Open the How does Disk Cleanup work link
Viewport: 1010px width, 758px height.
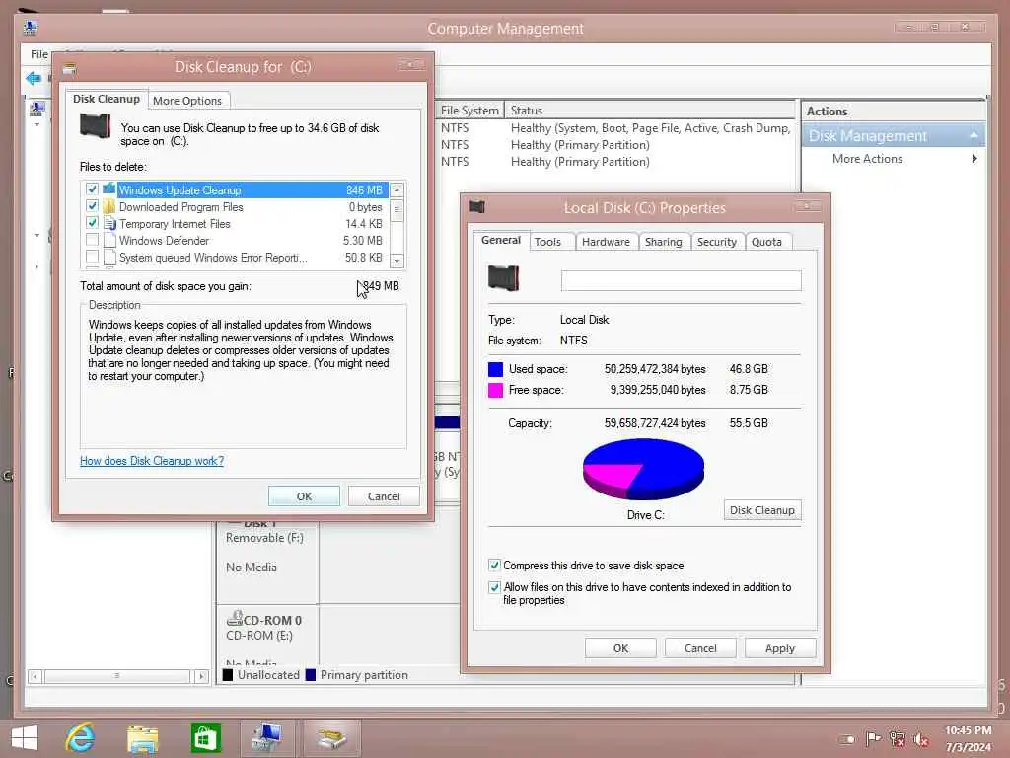152,461
